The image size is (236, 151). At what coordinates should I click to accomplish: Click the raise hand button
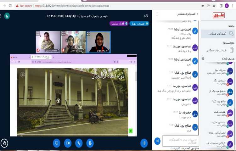point(4,143)
